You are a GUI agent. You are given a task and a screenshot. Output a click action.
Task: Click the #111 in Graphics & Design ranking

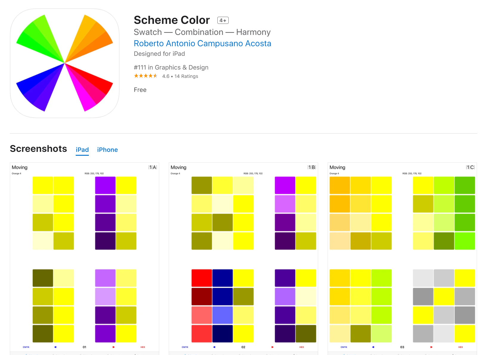pyautogui.click(x=171, y=67)
